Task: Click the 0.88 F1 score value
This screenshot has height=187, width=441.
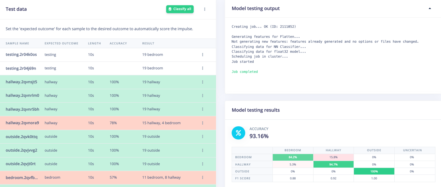Action: click(x=293, y=178)
